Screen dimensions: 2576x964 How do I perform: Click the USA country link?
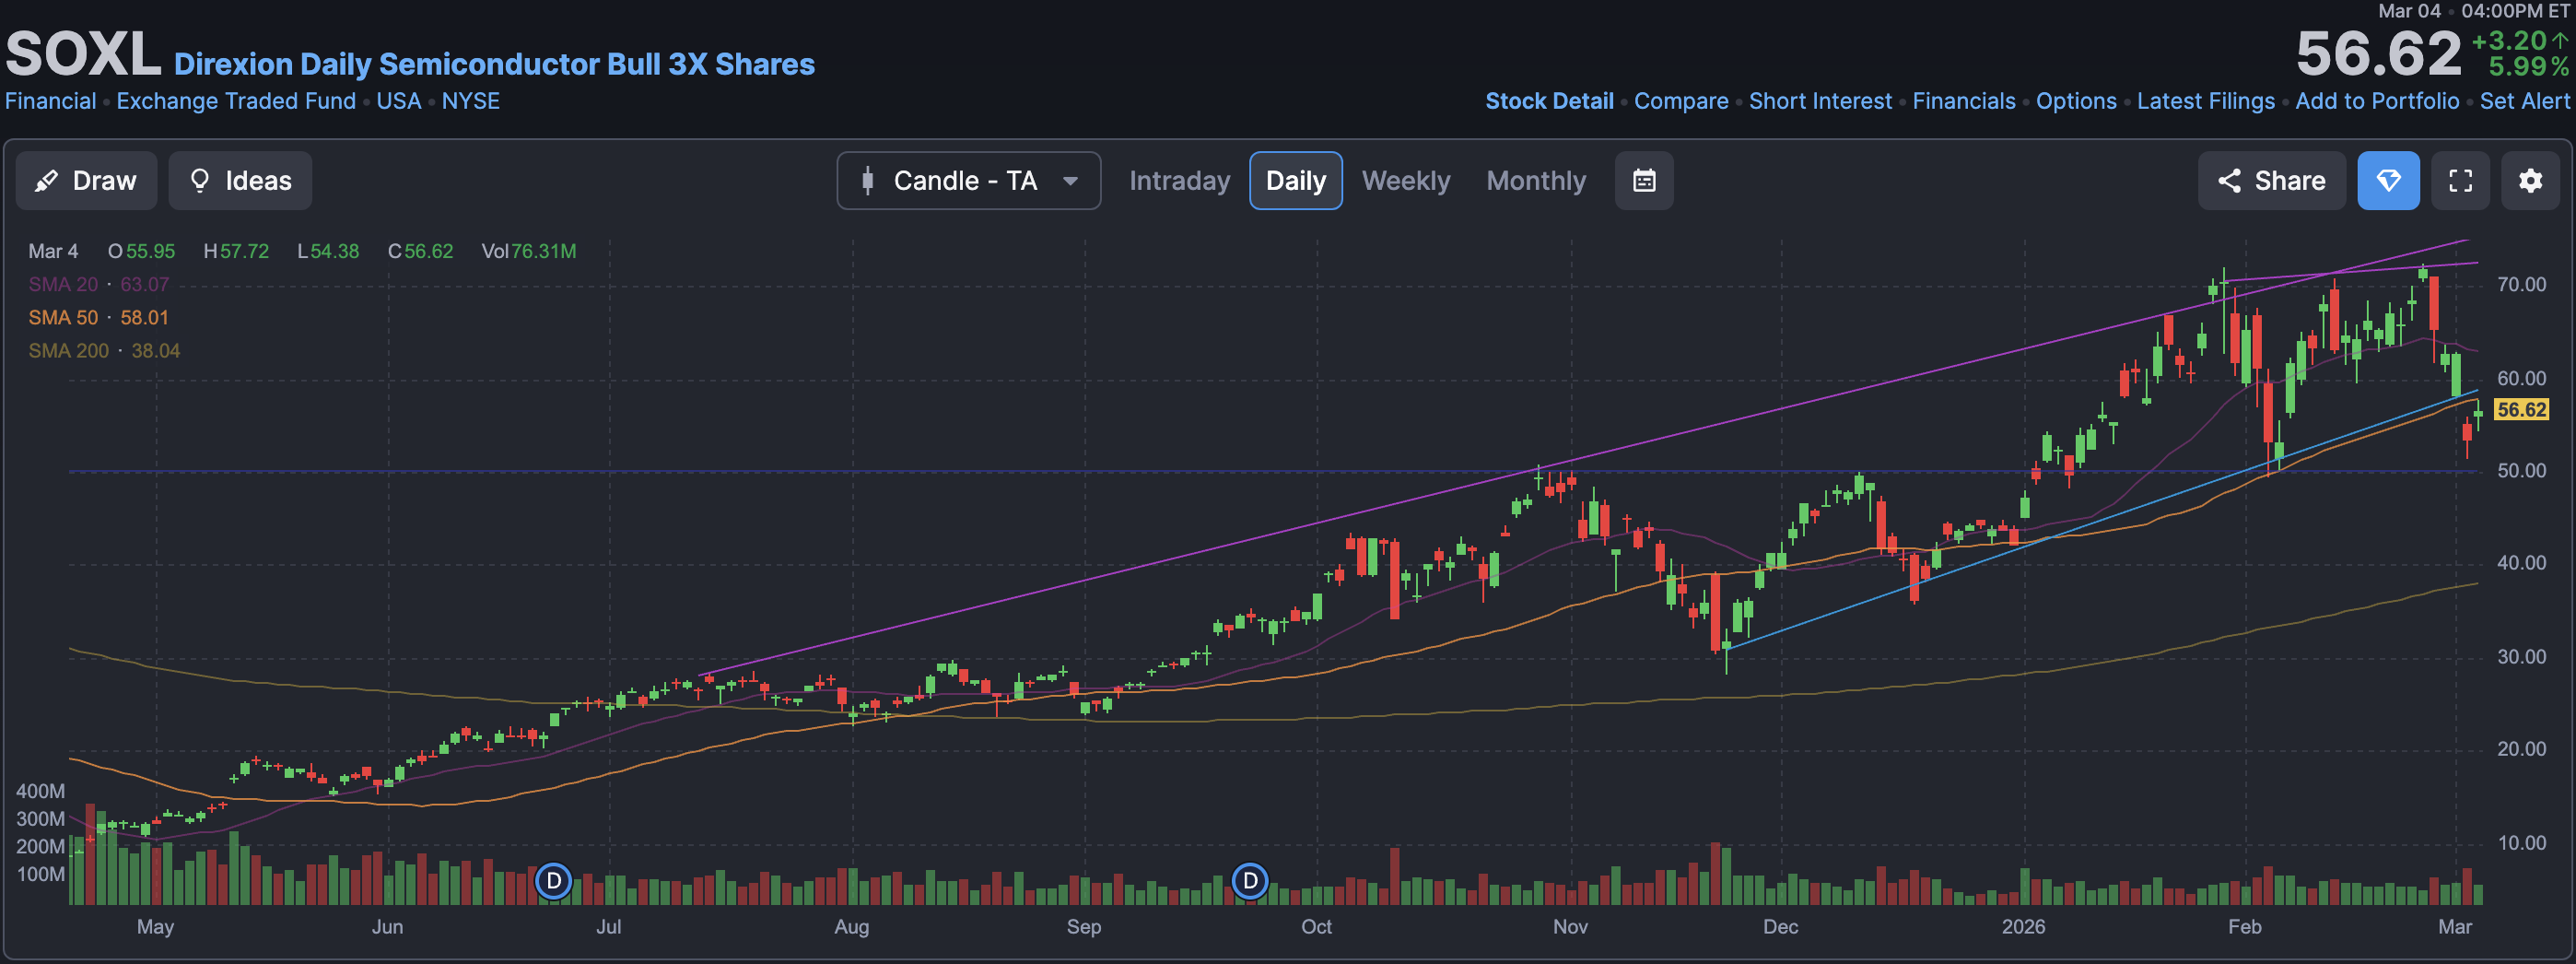click(399, 101)
